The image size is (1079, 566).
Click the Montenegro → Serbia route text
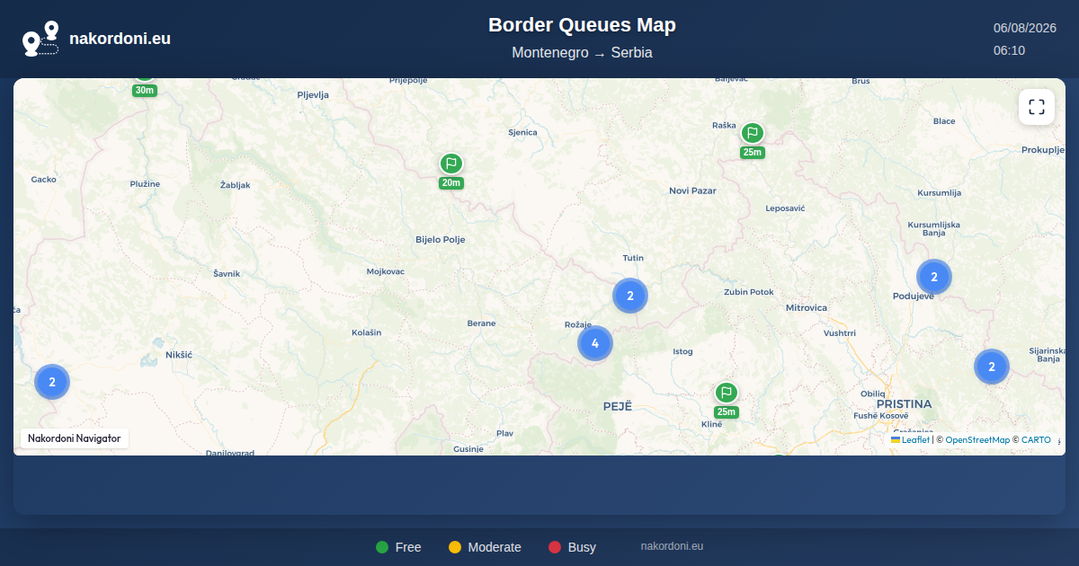[x=582, y=52]
